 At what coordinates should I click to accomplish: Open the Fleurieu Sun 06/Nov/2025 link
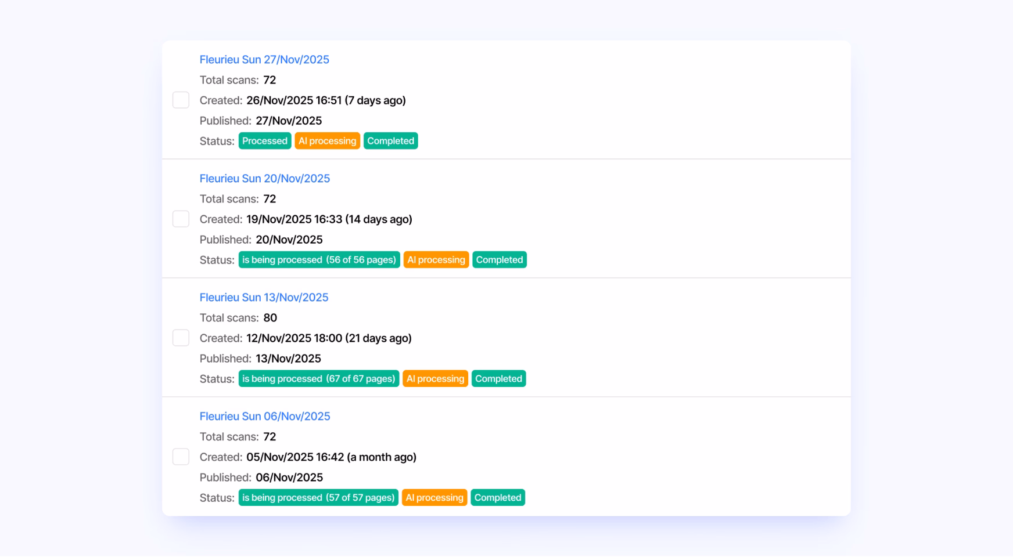265,417
